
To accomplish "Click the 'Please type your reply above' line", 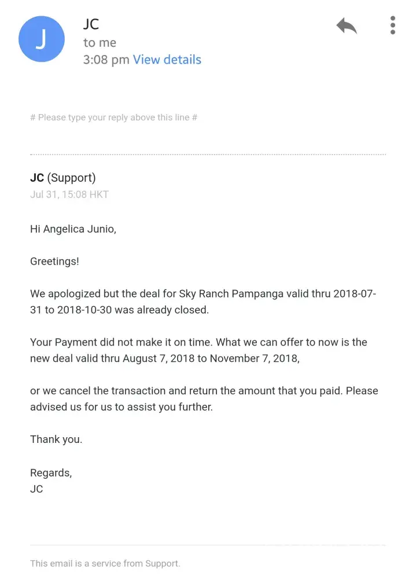I will [114, 118].
